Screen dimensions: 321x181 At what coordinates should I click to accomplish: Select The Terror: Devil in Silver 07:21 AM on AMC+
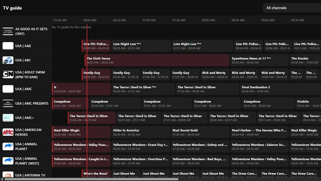pyautogui.click(x=185, y=118)
